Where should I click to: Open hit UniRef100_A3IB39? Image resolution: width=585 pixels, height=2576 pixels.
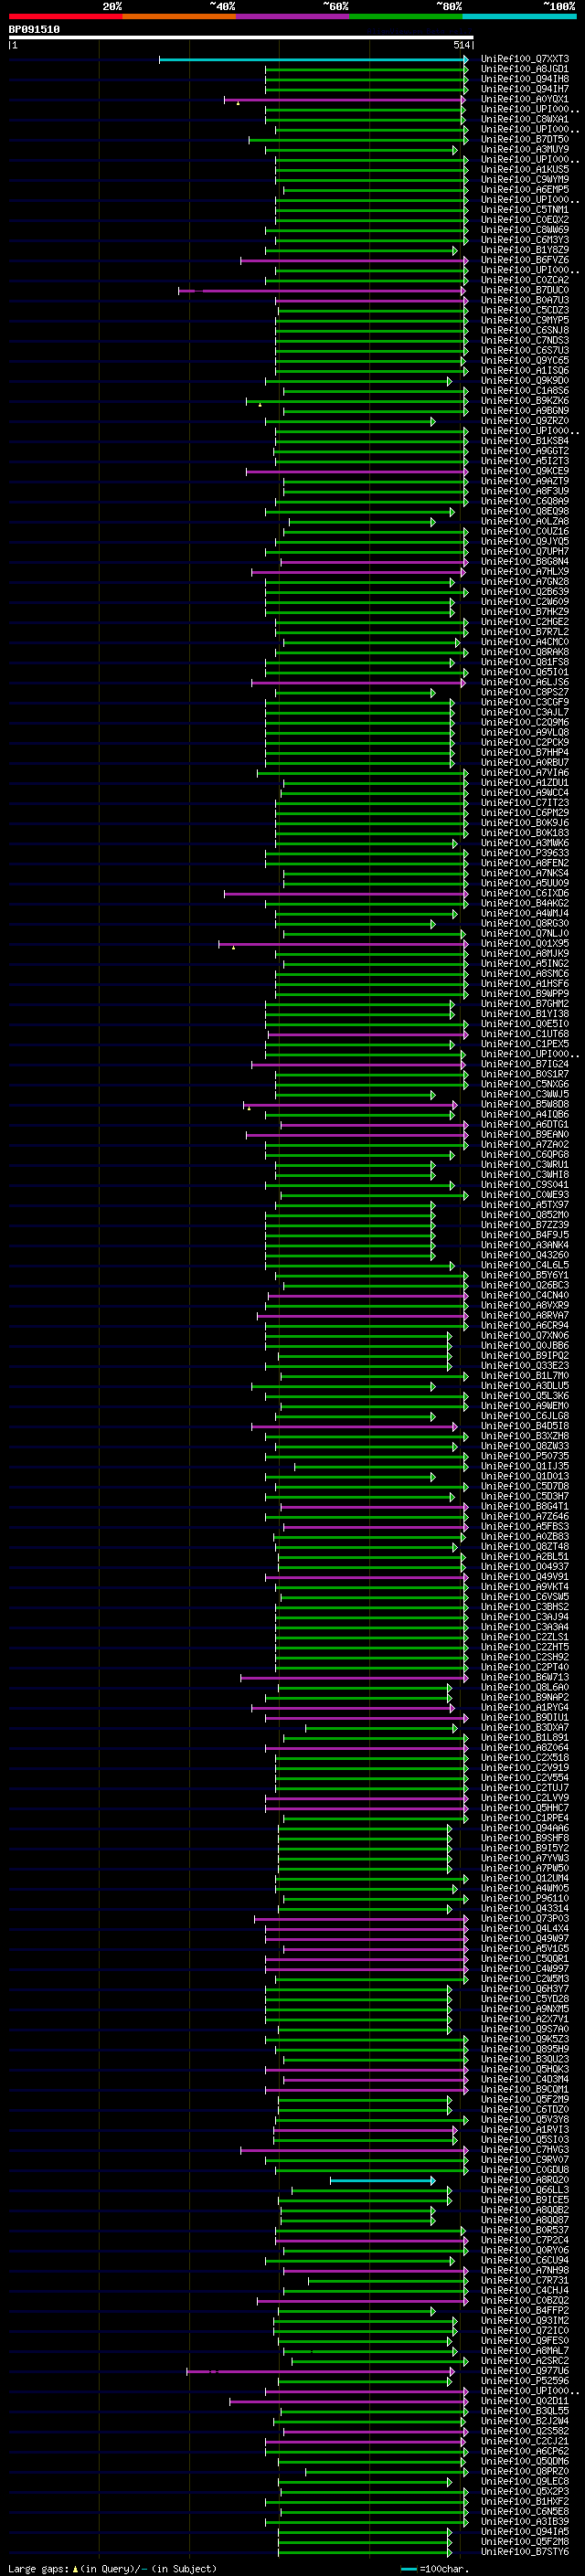click(525, 2521)
